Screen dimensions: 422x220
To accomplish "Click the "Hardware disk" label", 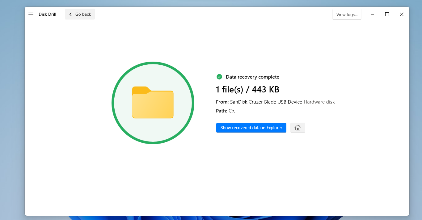I will [319, 102].
